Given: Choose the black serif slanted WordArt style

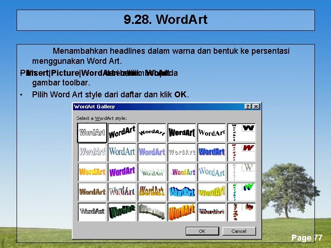Looking at the screenshot, I should point(212,133).
